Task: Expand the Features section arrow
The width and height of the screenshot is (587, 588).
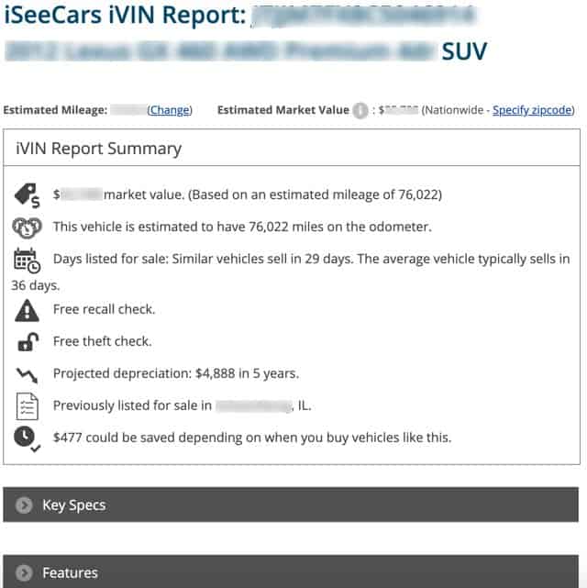Action: 24,573
